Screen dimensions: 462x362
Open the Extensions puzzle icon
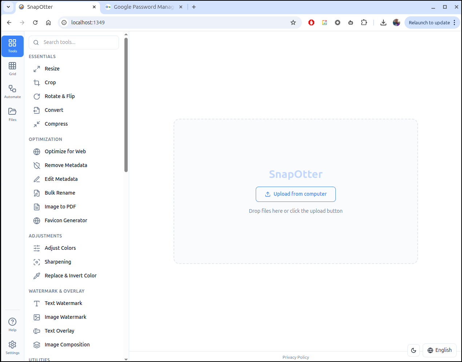(364, 23)
